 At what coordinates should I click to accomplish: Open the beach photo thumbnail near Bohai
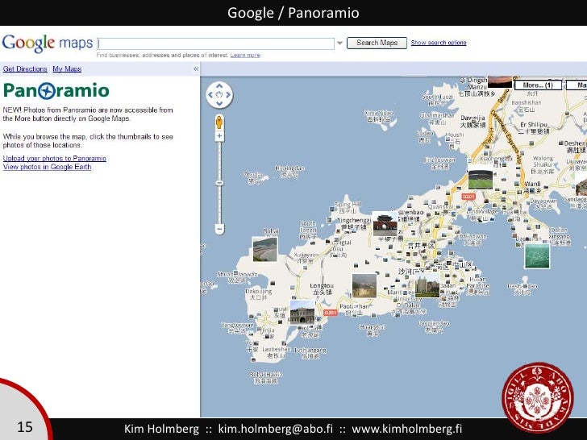[265, 250]
